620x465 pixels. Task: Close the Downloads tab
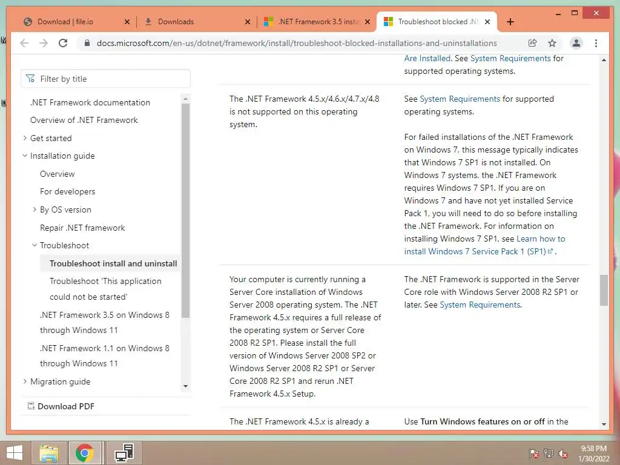(248, 22)
